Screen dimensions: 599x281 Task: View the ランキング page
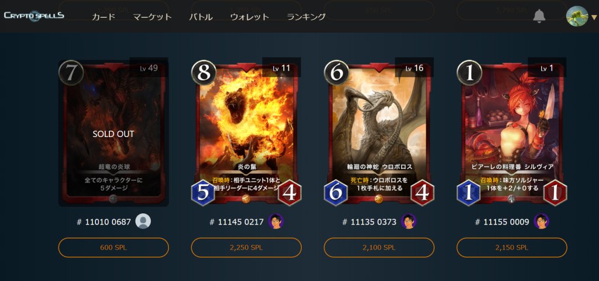(x=306, y=17)
